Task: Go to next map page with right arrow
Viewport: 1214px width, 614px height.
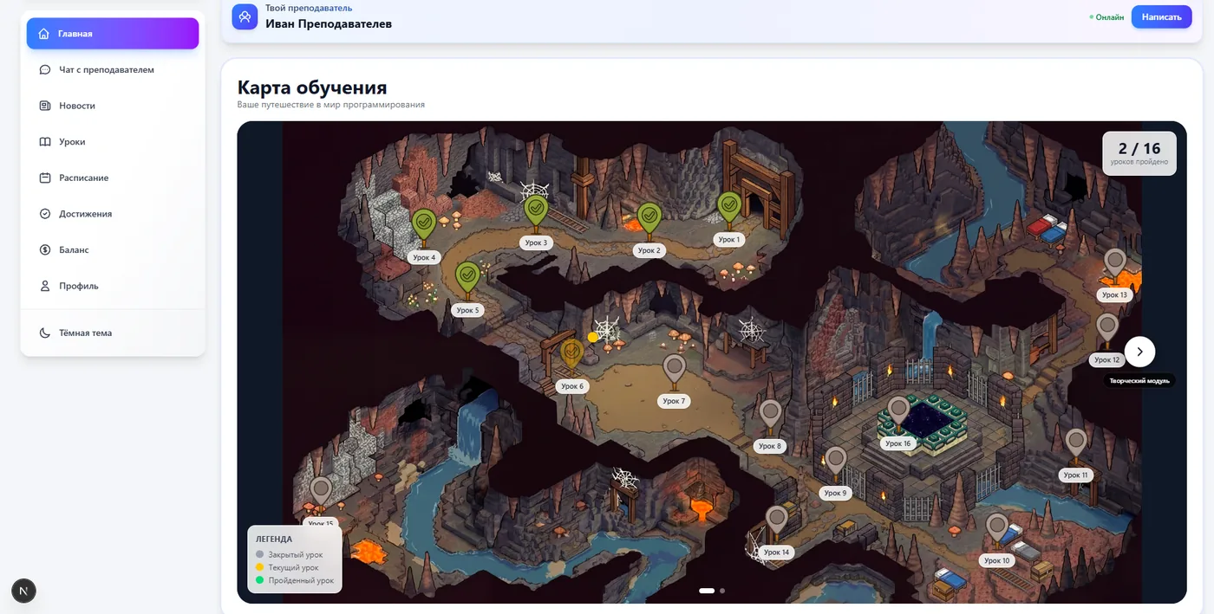Action: click(1139, 352)
